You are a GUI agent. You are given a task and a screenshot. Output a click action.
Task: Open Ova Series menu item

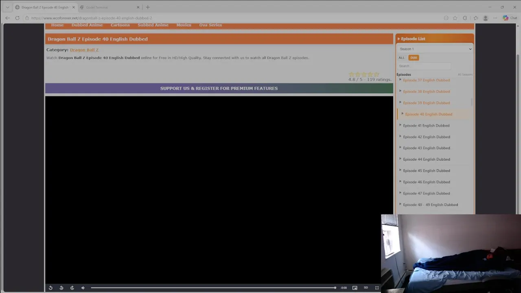[x=210, y=25]
